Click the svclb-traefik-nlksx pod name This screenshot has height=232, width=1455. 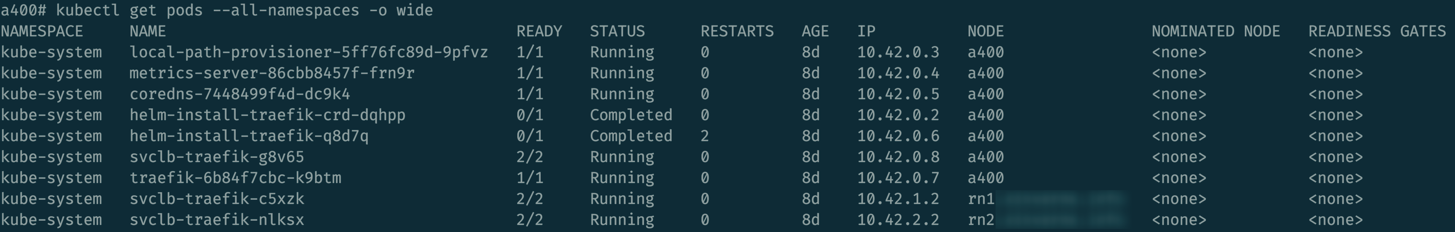pos(217,220)
